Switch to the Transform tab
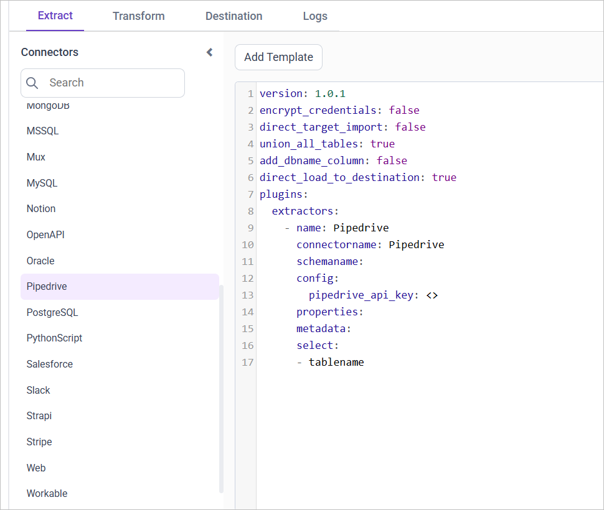The image size is (604, 510). coord(138,16)
